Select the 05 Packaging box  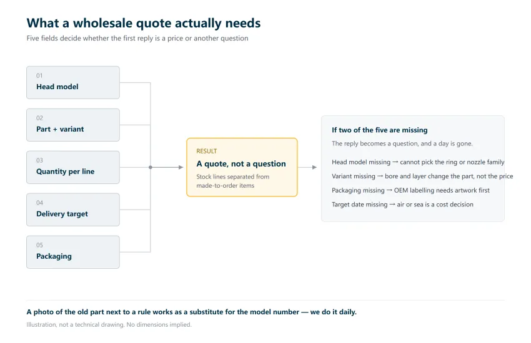coord(73,252)
